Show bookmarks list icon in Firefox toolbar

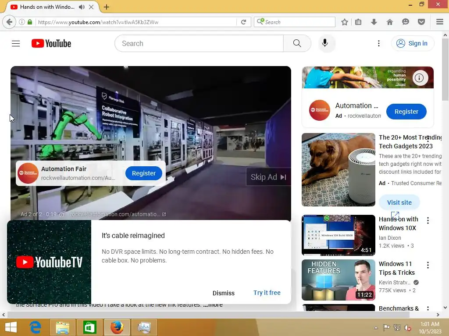tap(358, 22)
